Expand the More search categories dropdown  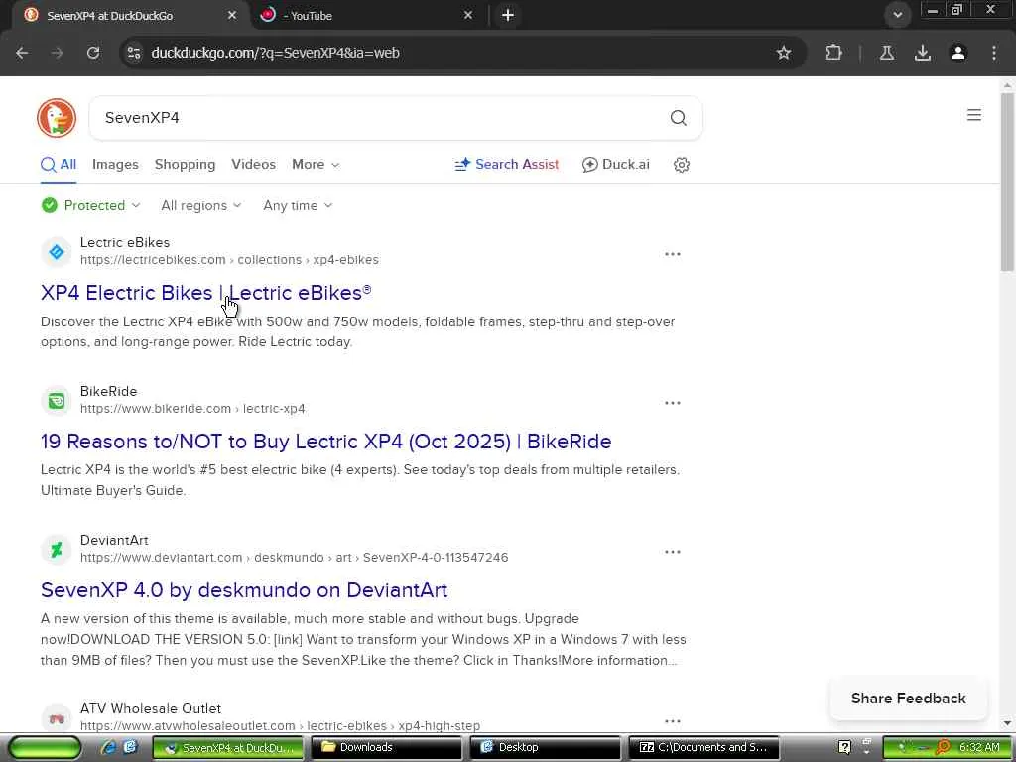(x=316, y=165)
